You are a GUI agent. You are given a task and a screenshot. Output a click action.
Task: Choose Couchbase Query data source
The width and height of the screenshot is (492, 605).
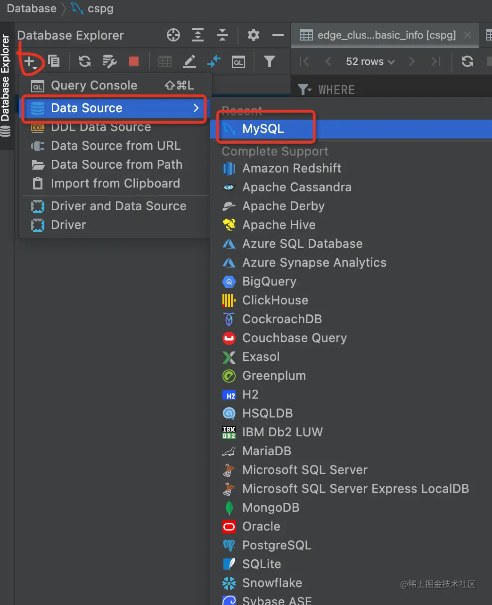click(351, 338)
